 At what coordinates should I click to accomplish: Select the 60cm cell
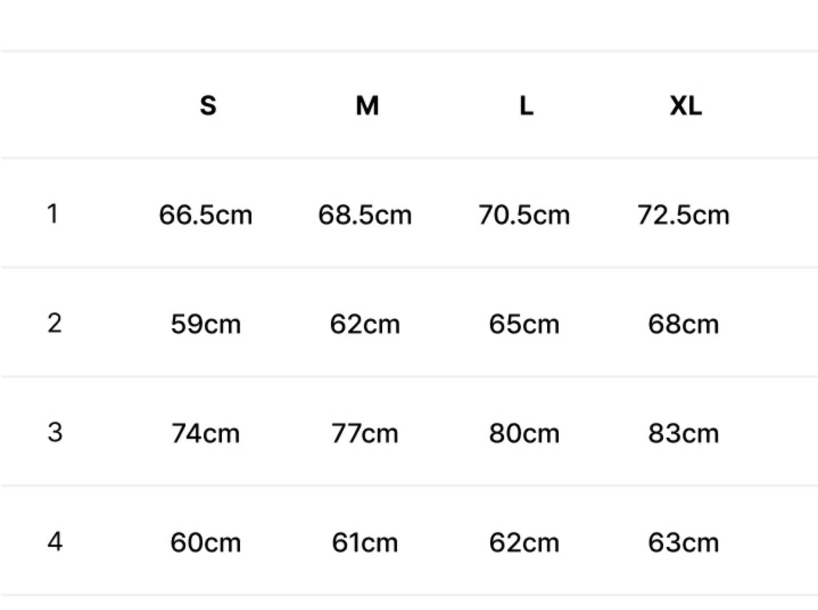[205, 542]
